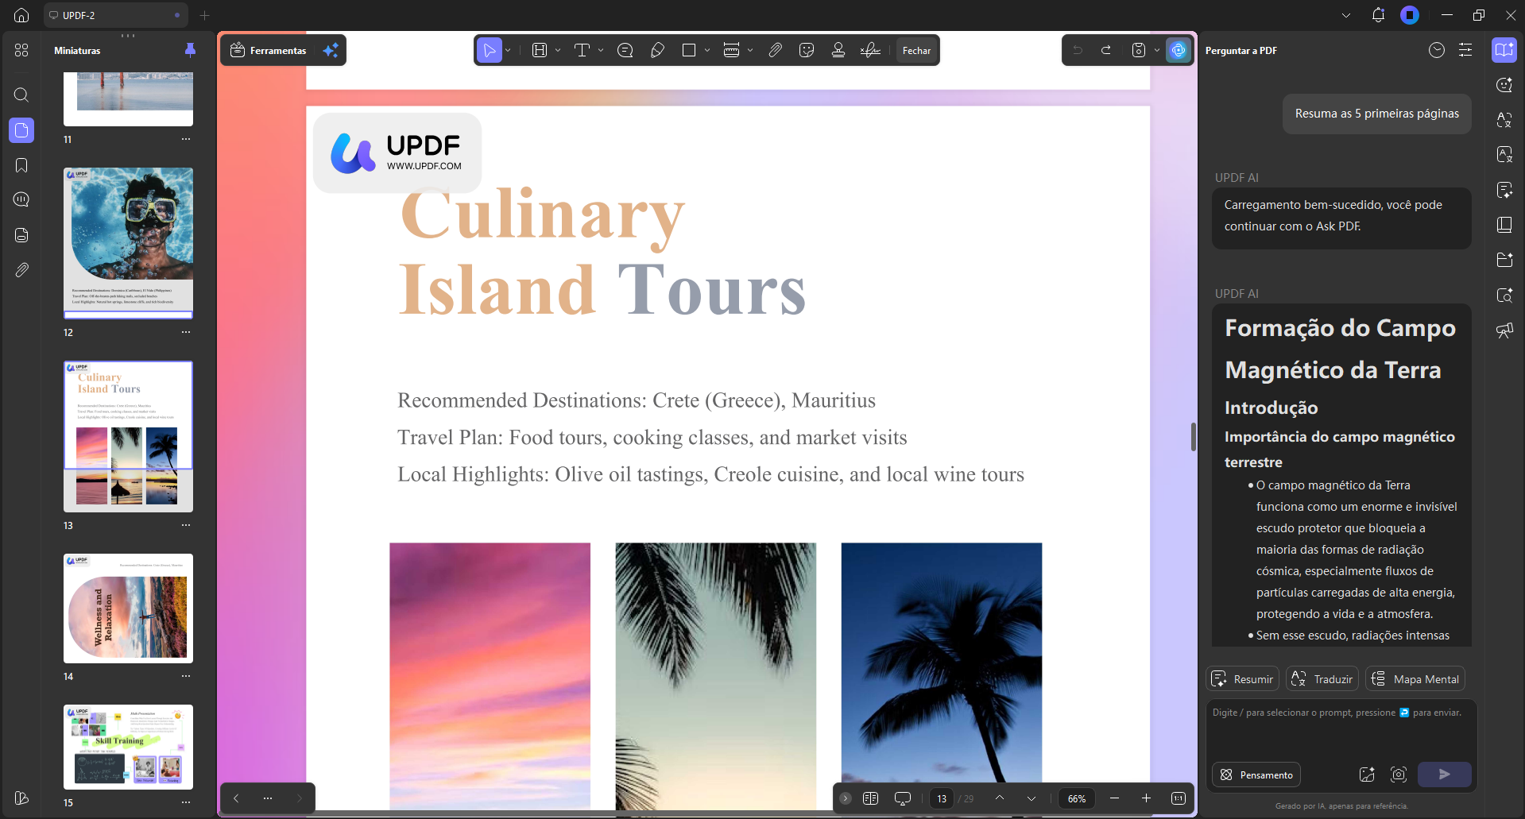Switch to the UPDF-2 tab

pos(117,15)
